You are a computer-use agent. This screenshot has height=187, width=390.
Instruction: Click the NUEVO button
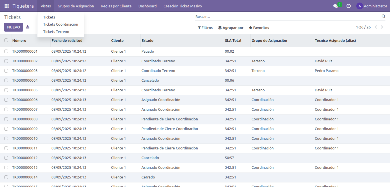(x=13, y=27)
